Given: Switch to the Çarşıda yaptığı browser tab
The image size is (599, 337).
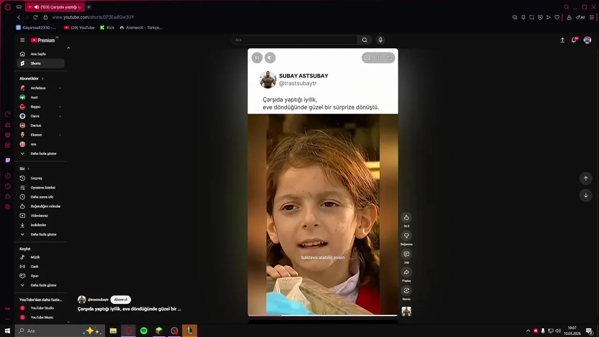Looking at the screenshot, I should click(55, 7).
